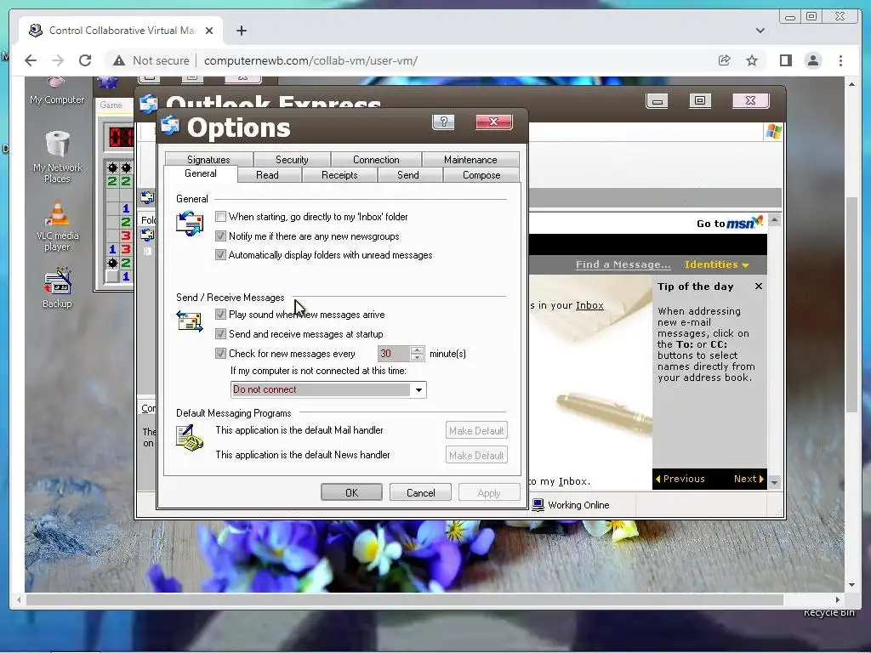Screen dimensions: 871x653
Task: Confirm options with OK button
Action: click(351, 492)
